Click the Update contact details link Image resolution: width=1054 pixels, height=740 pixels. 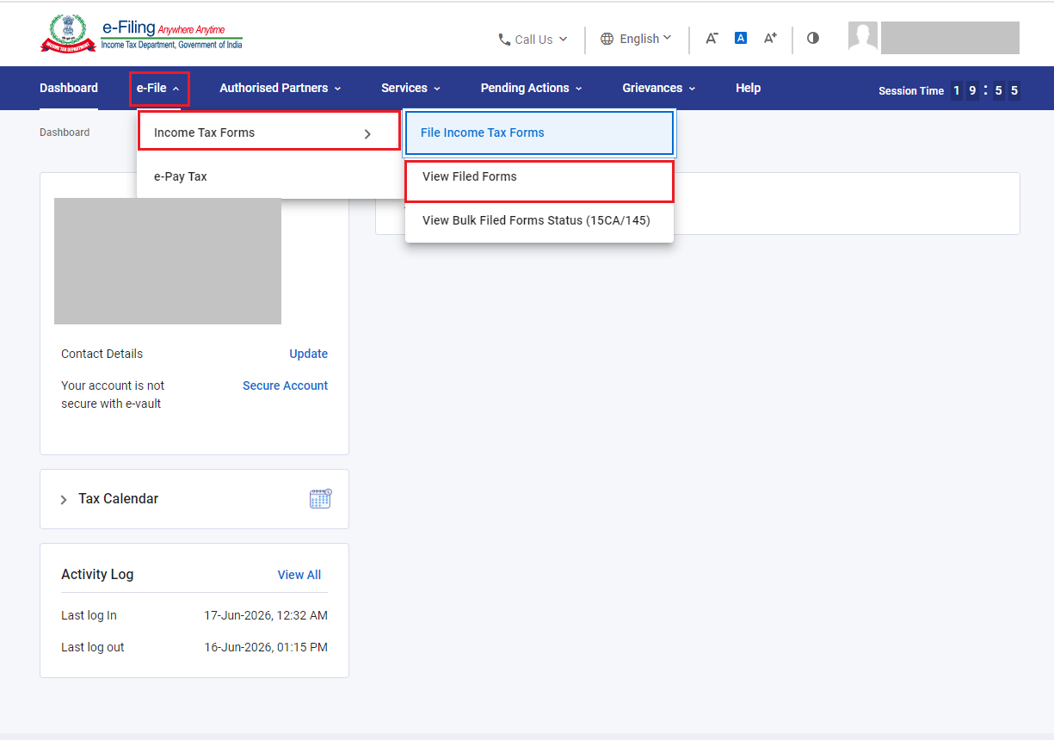[x=308, y=354]
